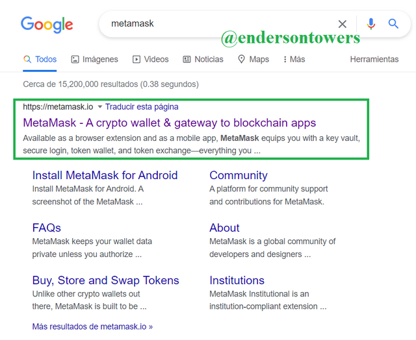This screenshot has width=416, height=340.
Task: Open the MetaMask crypto wallet result title
Action: (x=169, y=123)
